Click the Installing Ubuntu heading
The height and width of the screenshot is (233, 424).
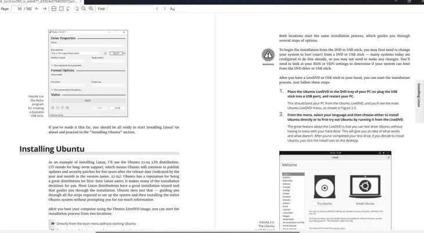pyautogui.click(x=52, y=149)
